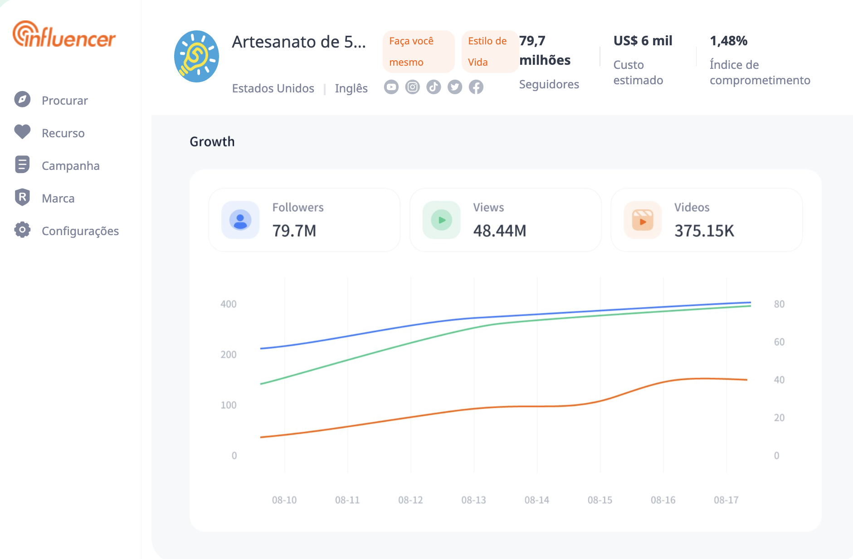Image resolution: width=853 pixels, height=559 pixels.
Task: Open the Twitter social icon
Action: coord(455,87)
